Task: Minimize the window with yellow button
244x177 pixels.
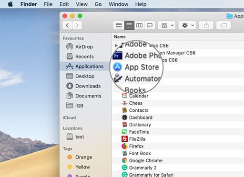Action: click(72, 16)
